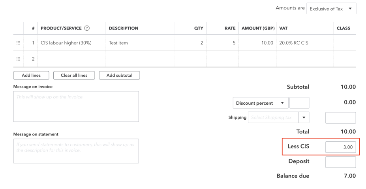Screen dimensions: 366x189
Task: Expand the Select Shipping tax dropdown arrow
Action: point(304,118)
